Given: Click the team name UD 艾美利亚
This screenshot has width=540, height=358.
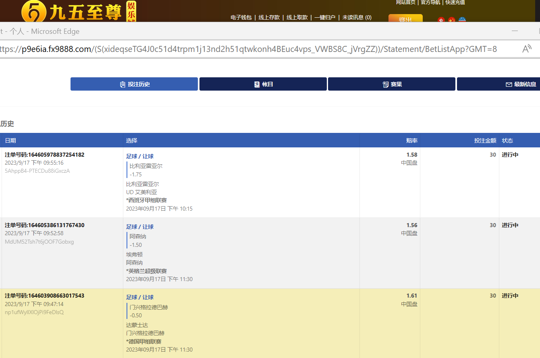Looking at the screenshot, I should click(141, 192).
